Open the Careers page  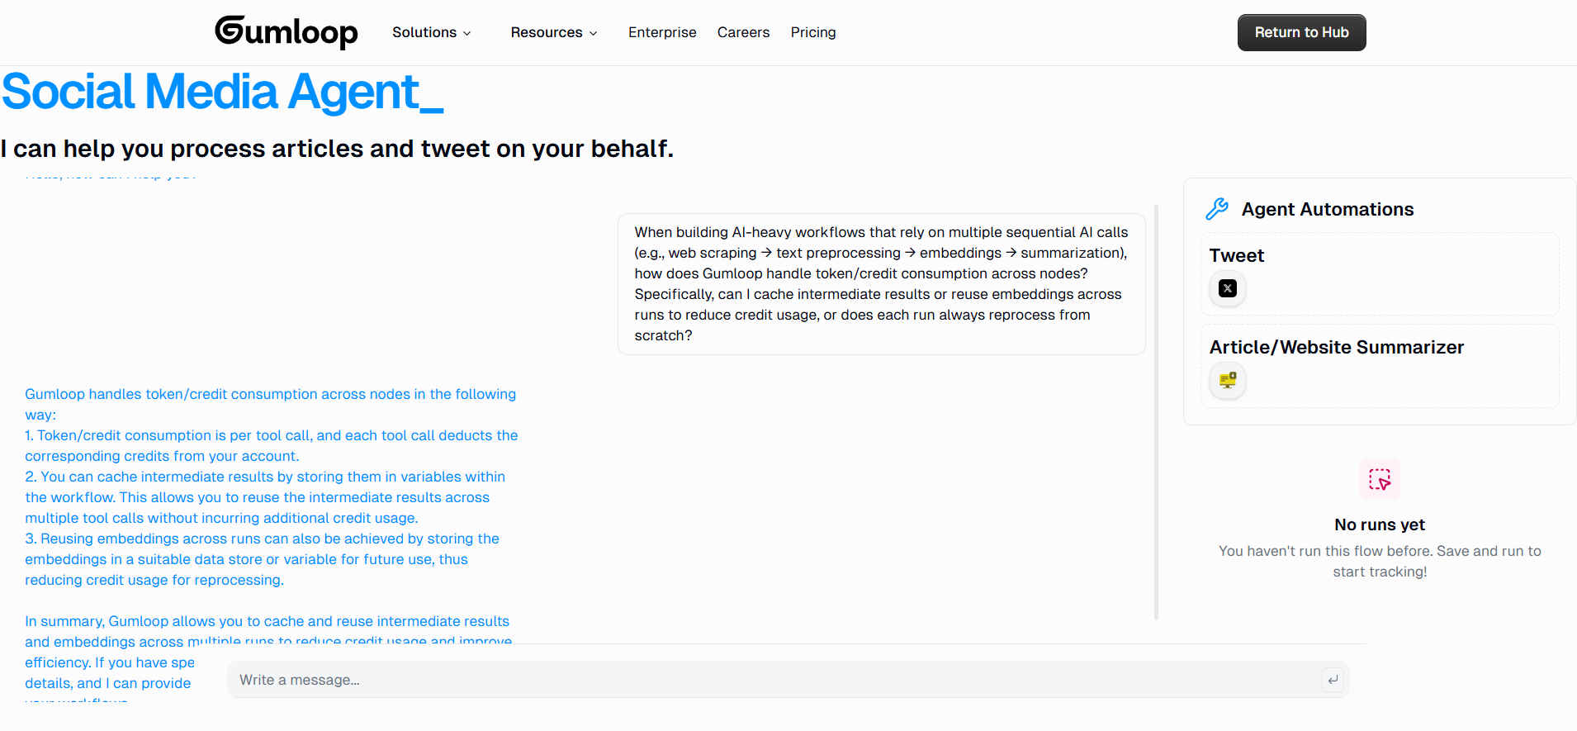point(743,32)
